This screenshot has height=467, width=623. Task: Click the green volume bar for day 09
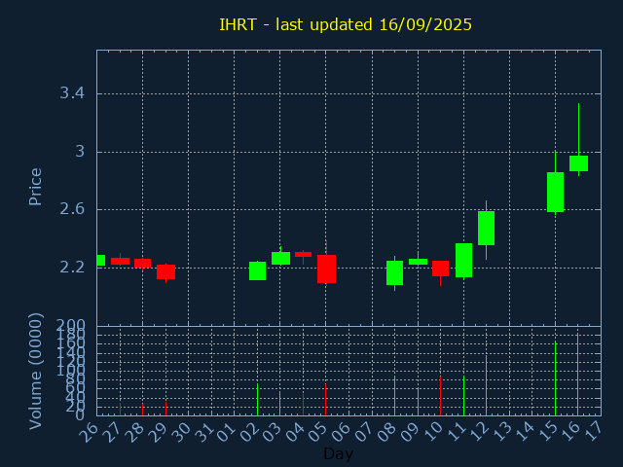[x=418, y=402]
